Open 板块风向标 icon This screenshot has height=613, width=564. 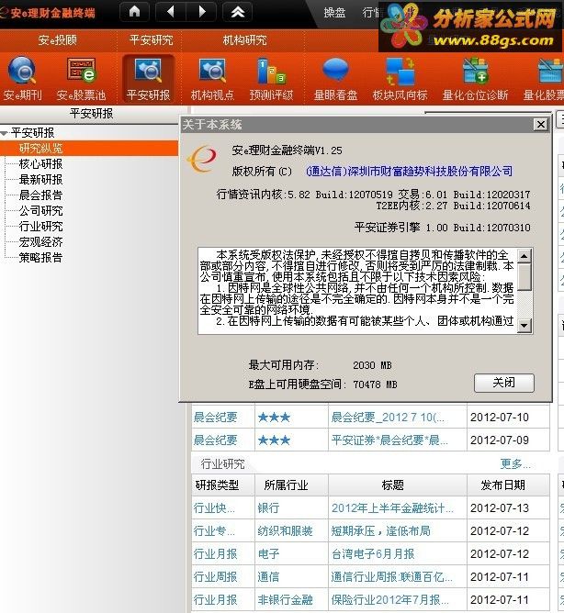400,78
